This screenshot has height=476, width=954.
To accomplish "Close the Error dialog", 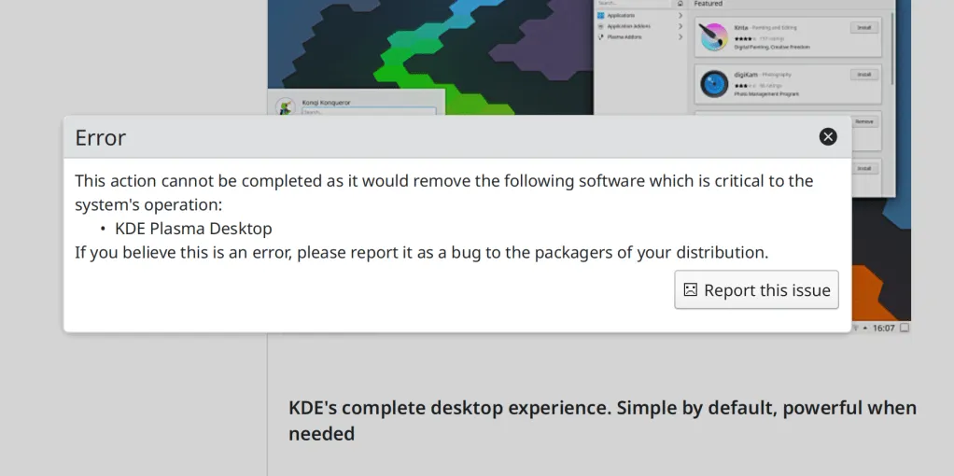I will point(827,137).
